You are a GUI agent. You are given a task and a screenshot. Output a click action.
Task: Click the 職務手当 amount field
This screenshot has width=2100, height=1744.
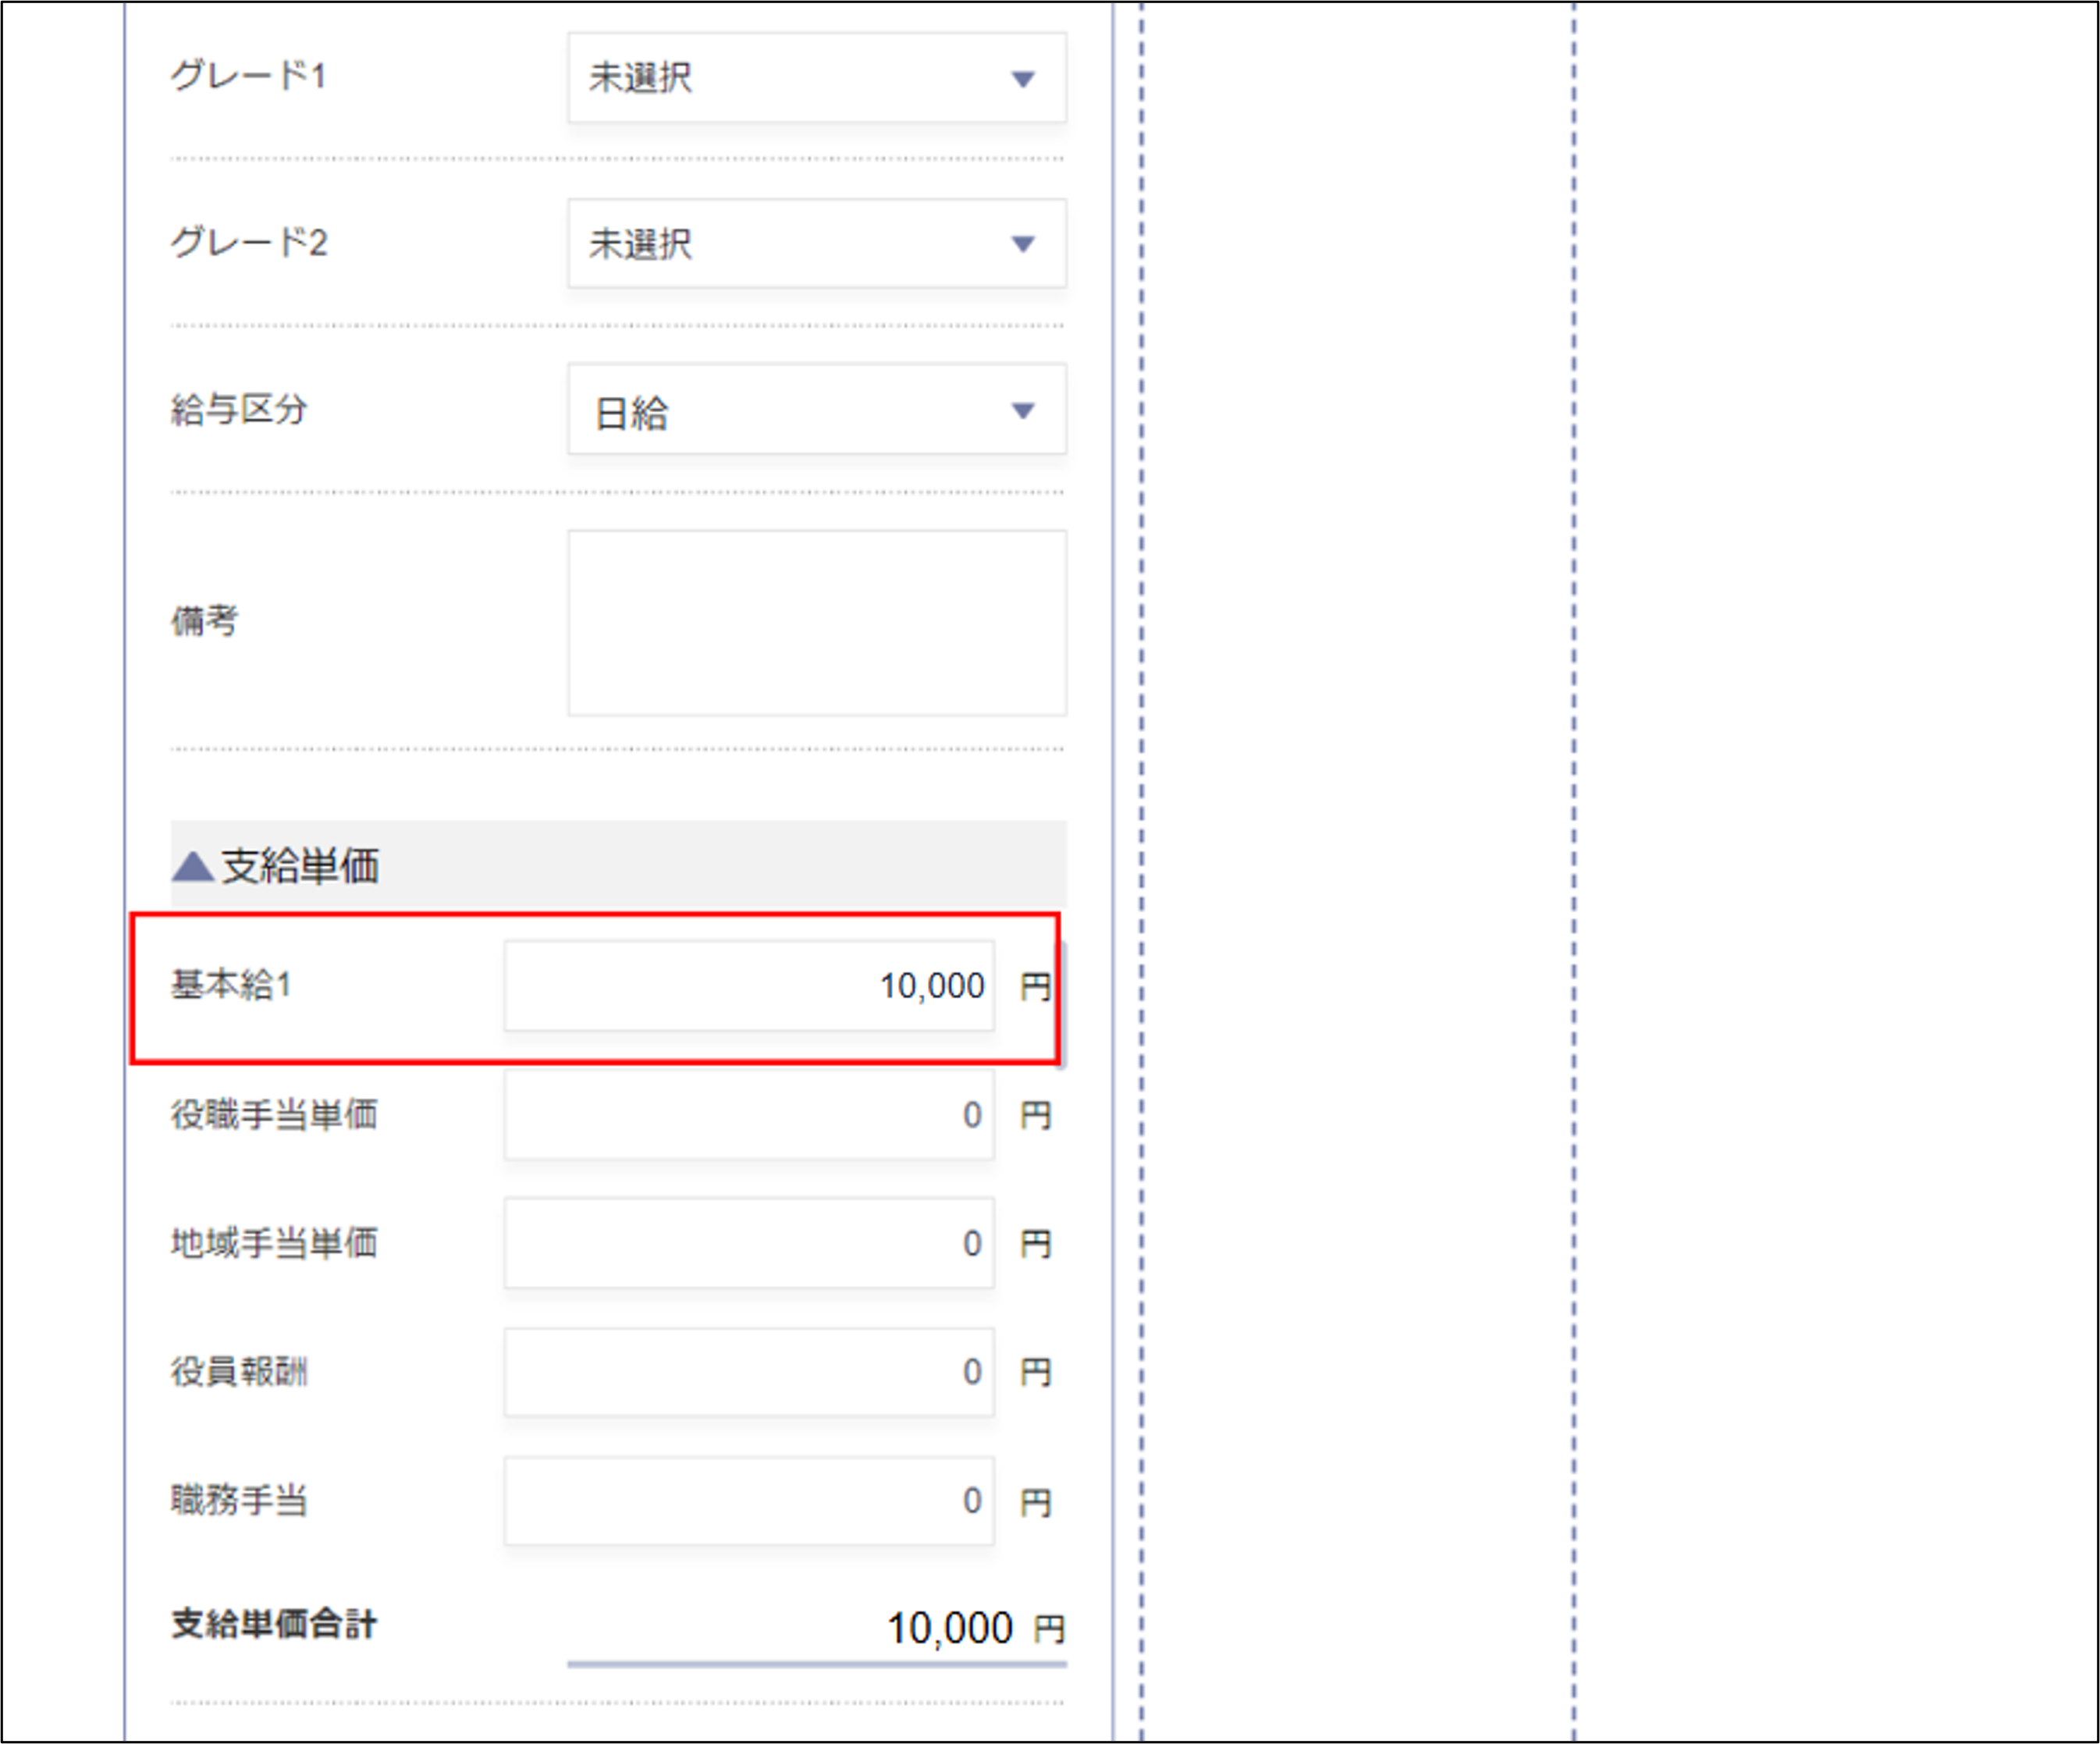pos(749,1500)
